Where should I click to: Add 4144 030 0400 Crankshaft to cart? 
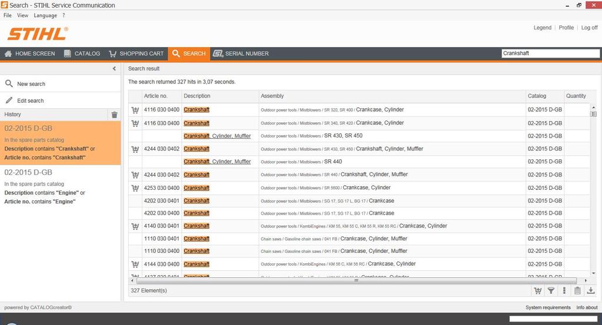pos(135,264)
